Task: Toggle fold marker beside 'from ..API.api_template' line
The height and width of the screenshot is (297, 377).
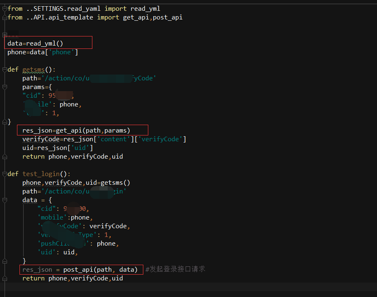Action: [x=5, y=17]
